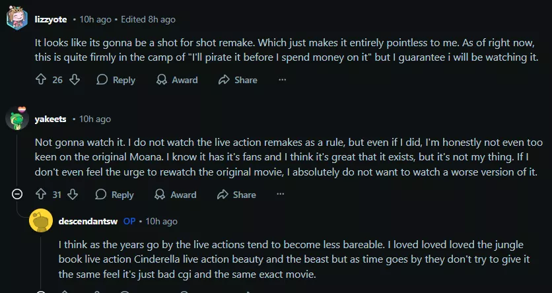Open lizzyote username link

[x=50, y=19]
